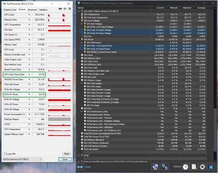Take a screenshot with GPU-Z camera icon
The width and height of the screenshot is (218, 173).
tap(60, 9)
